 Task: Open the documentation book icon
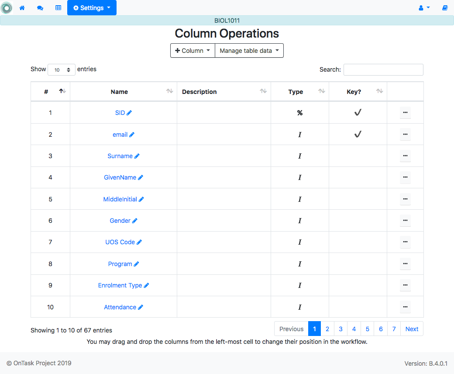[445, 8]
